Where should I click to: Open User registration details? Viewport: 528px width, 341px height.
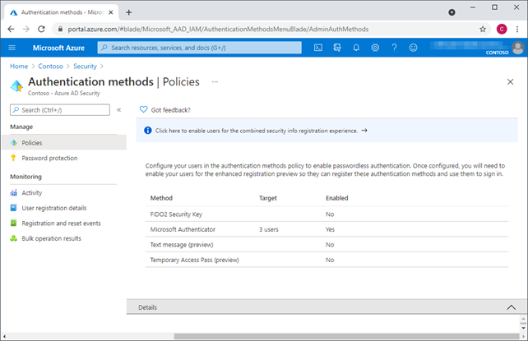click(53, 208)
